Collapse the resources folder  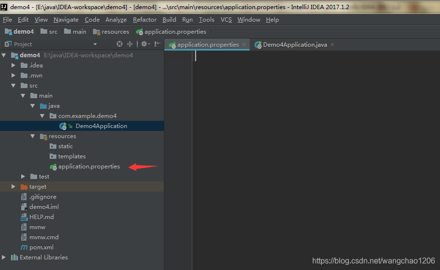(x=33, y=136)
